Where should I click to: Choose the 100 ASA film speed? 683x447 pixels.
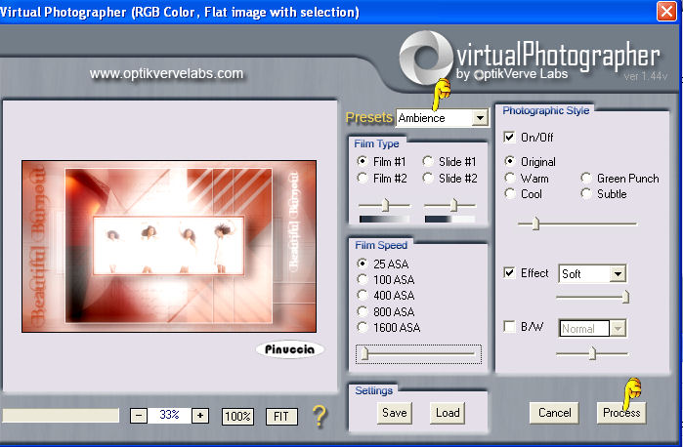tap(362, 279)
